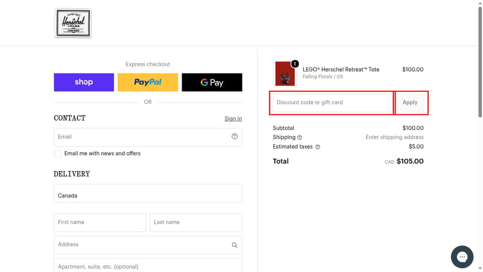Screen dimensions: 483x272
Task: Select the First name field
Action: (x=100, y=222)
